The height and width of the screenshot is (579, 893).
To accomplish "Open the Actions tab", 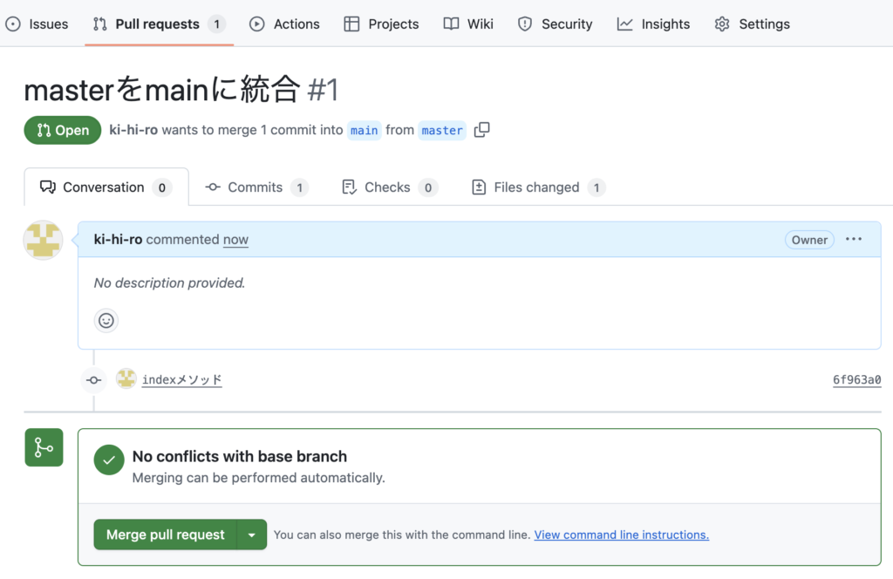I will coord(285,24).
